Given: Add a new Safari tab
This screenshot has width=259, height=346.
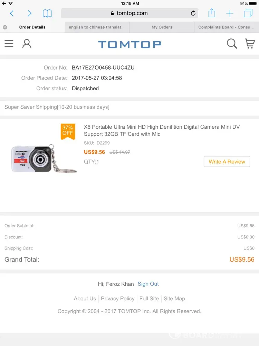Looking at the screenshot, I should 230,13.
